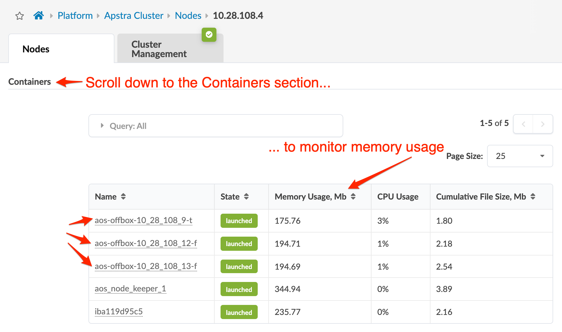The image size is (562, 332).
Task: Sort by Memory Usage column arrows
Action: pyautogui.click(x=353, y=197)
